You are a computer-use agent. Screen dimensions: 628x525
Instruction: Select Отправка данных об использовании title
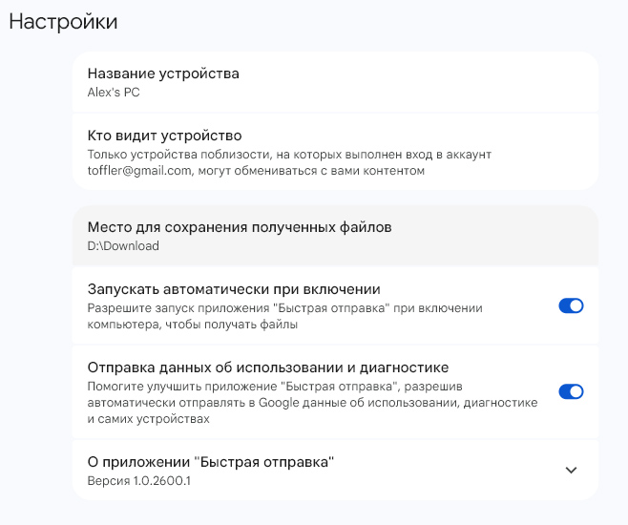click(x=268, y=367)
